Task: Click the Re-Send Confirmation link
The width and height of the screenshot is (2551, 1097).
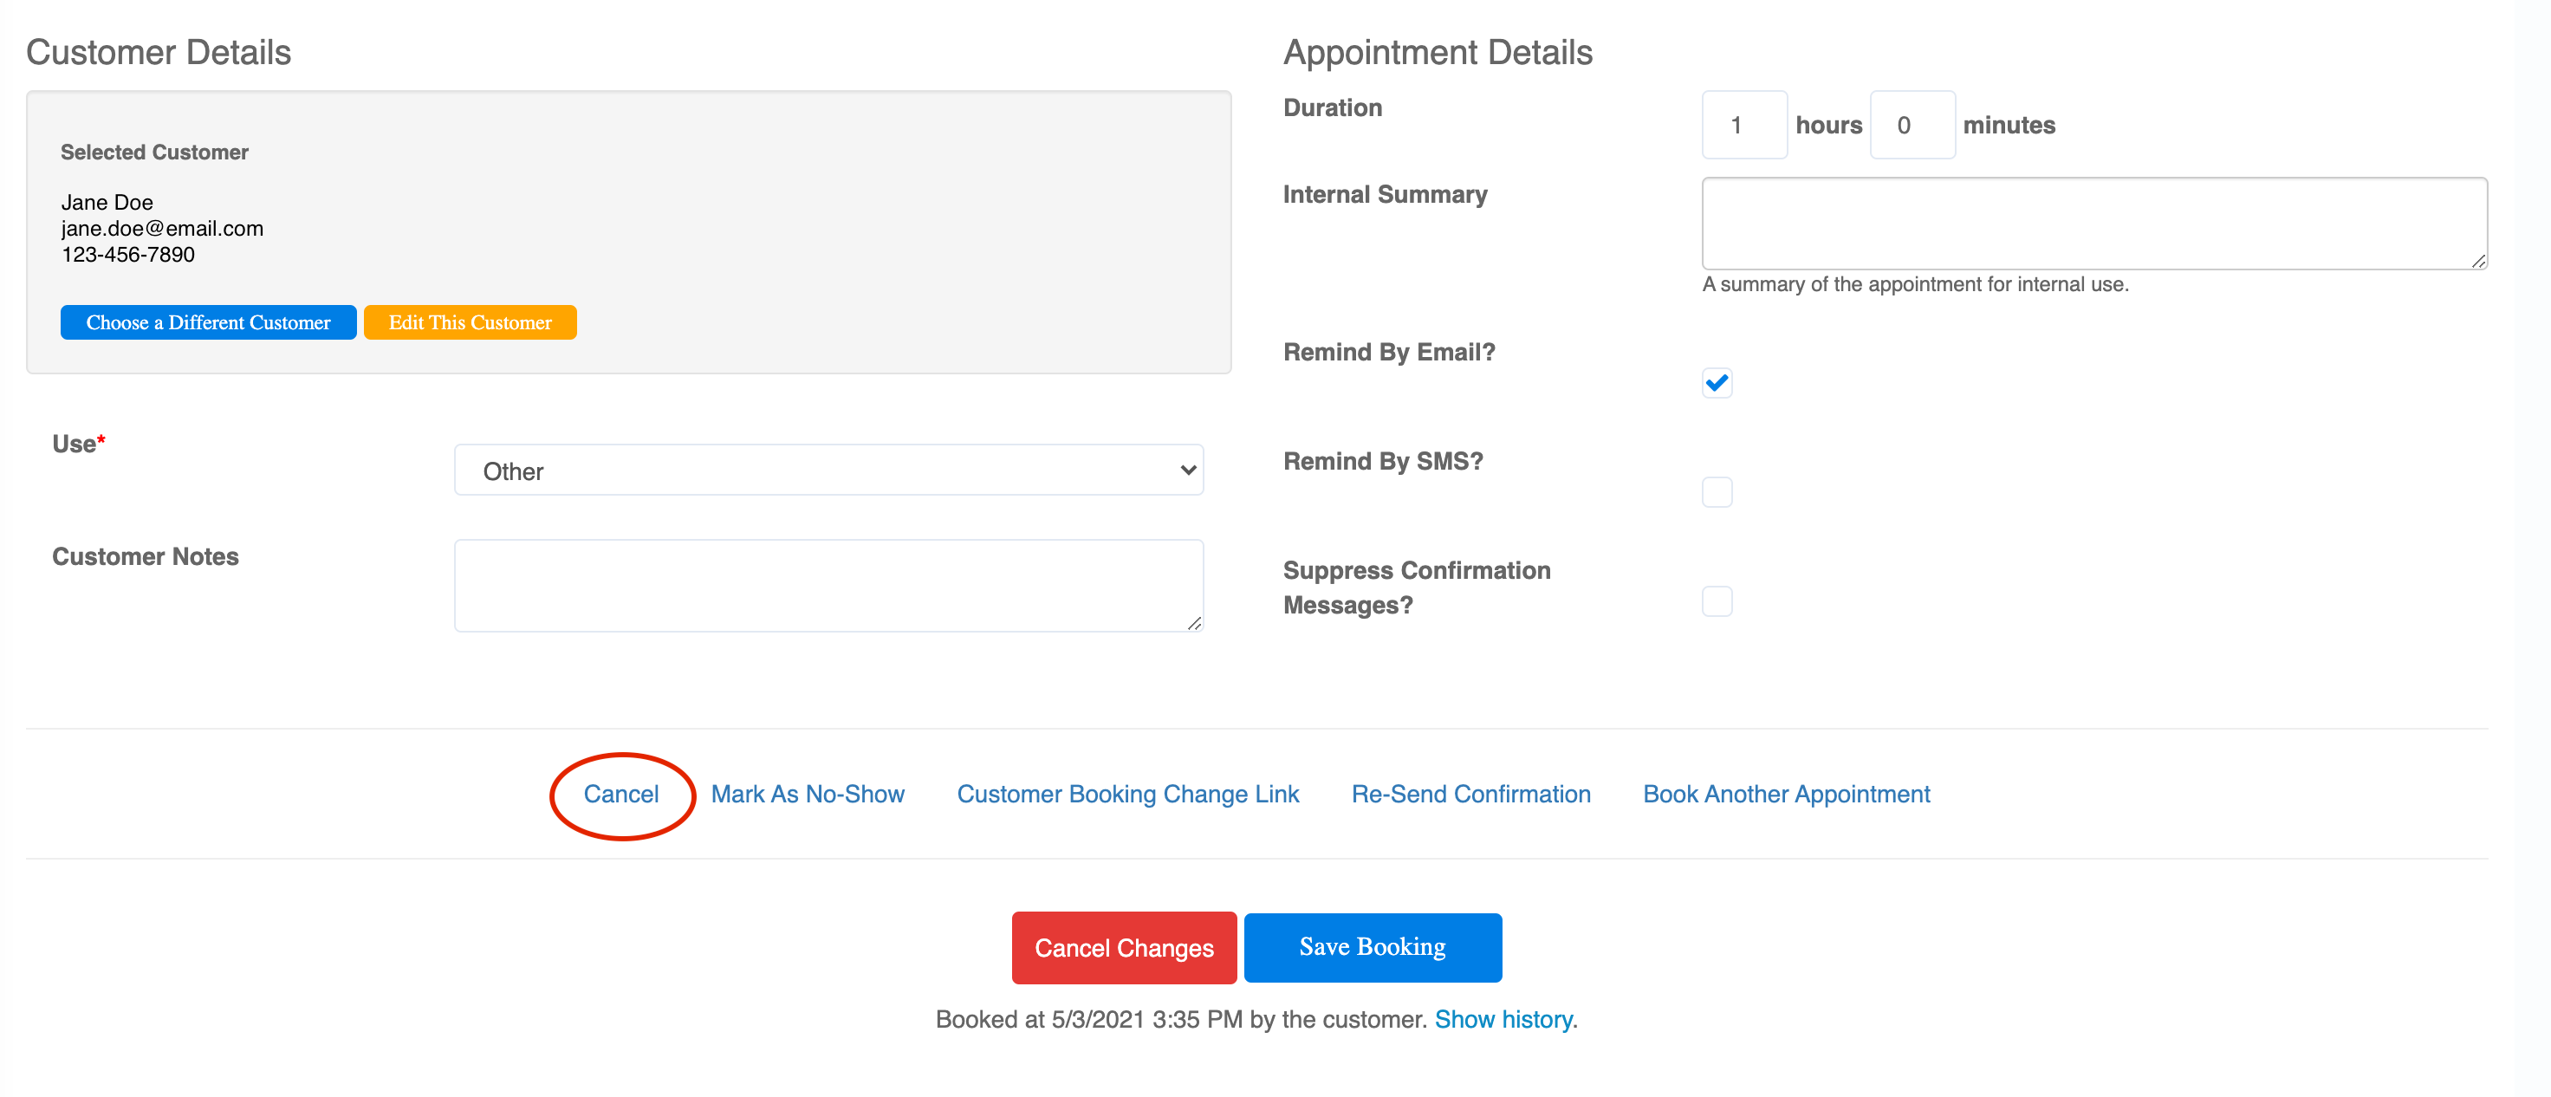Action: tap(1470, 794)
